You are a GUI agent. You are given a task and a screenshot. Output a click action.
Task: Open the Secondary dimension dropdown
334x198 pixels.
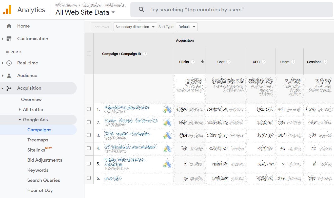(x=135, y=27)
